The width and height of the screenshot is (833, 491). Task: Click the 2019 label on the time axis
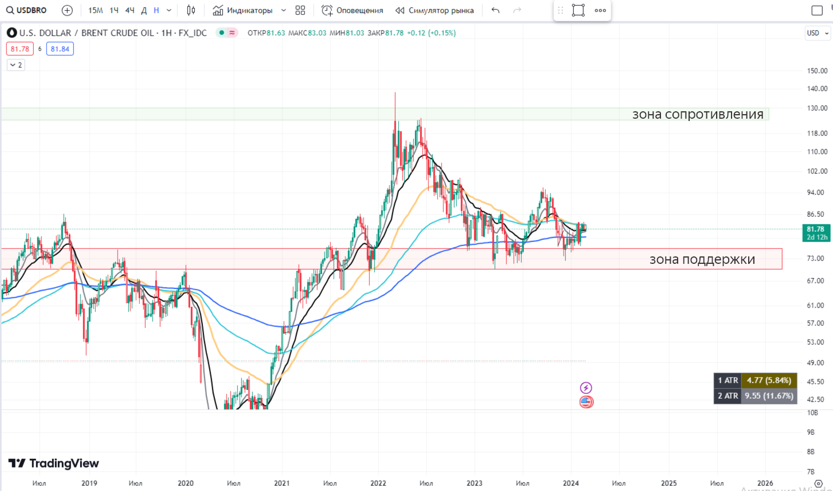pos(89,483)
